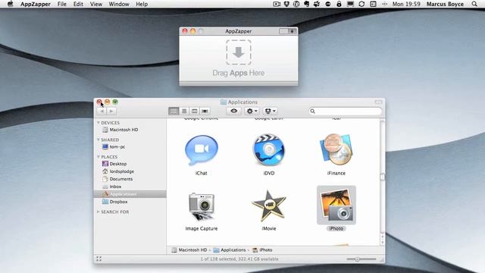Select the iFinance application icon

click(x=336, y=150)
